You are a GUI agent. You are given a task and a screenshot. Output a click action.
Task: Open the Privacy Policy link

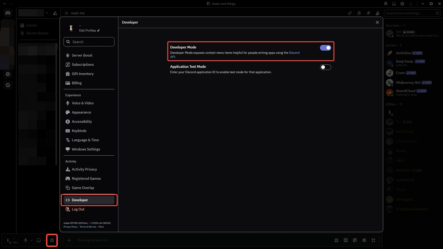click(71, 227)
